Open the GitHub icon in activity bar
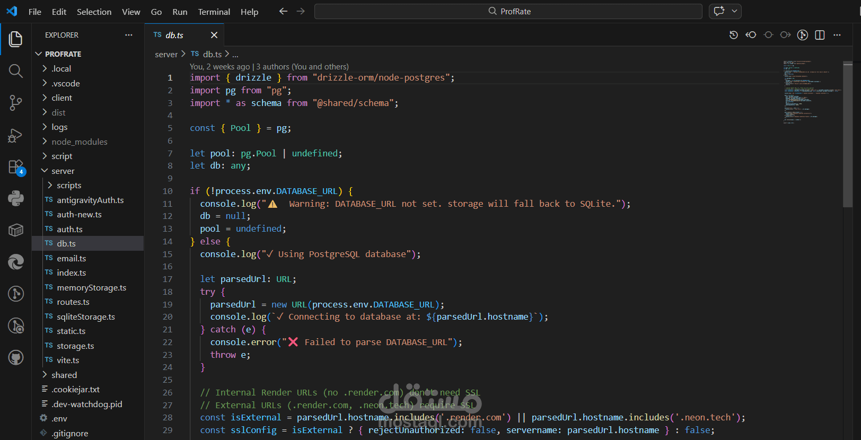 (x=15, y=358)
